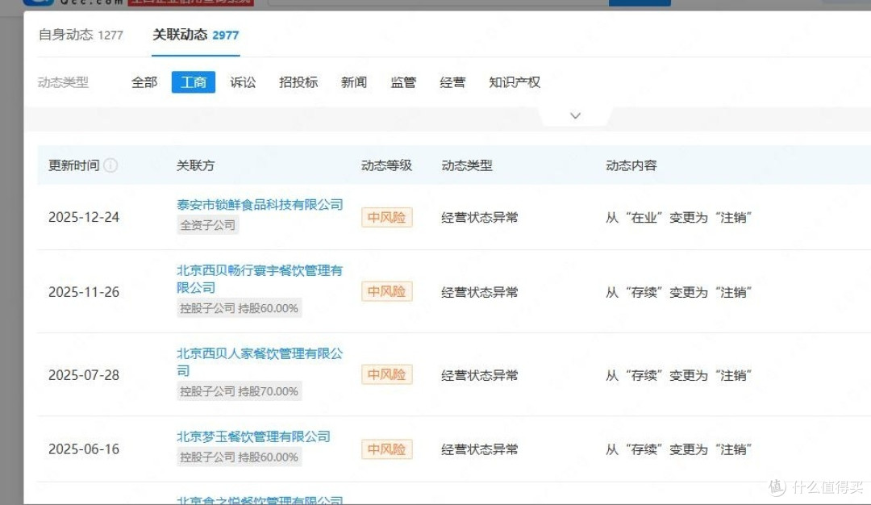Expand the filter panel chevron
This screenshot has height=505, width=871.
pos(576,115)
